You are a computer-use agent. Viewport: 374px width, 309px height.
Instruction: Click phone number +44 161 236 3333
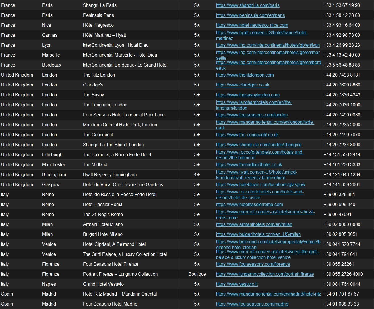coord(342,164)
